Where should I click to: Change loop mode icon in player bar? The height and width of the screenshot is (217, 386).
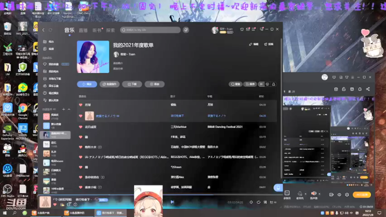point(259,202)
